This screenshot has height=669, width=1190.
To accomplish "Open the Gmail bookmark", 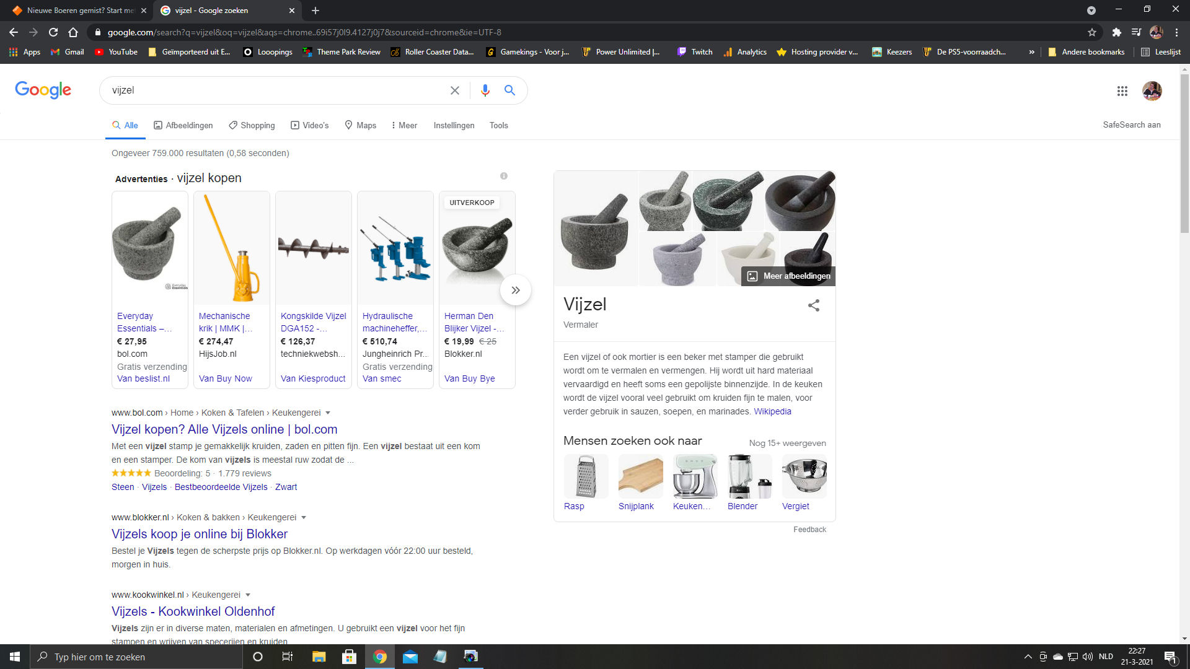I will click(68, 52).
